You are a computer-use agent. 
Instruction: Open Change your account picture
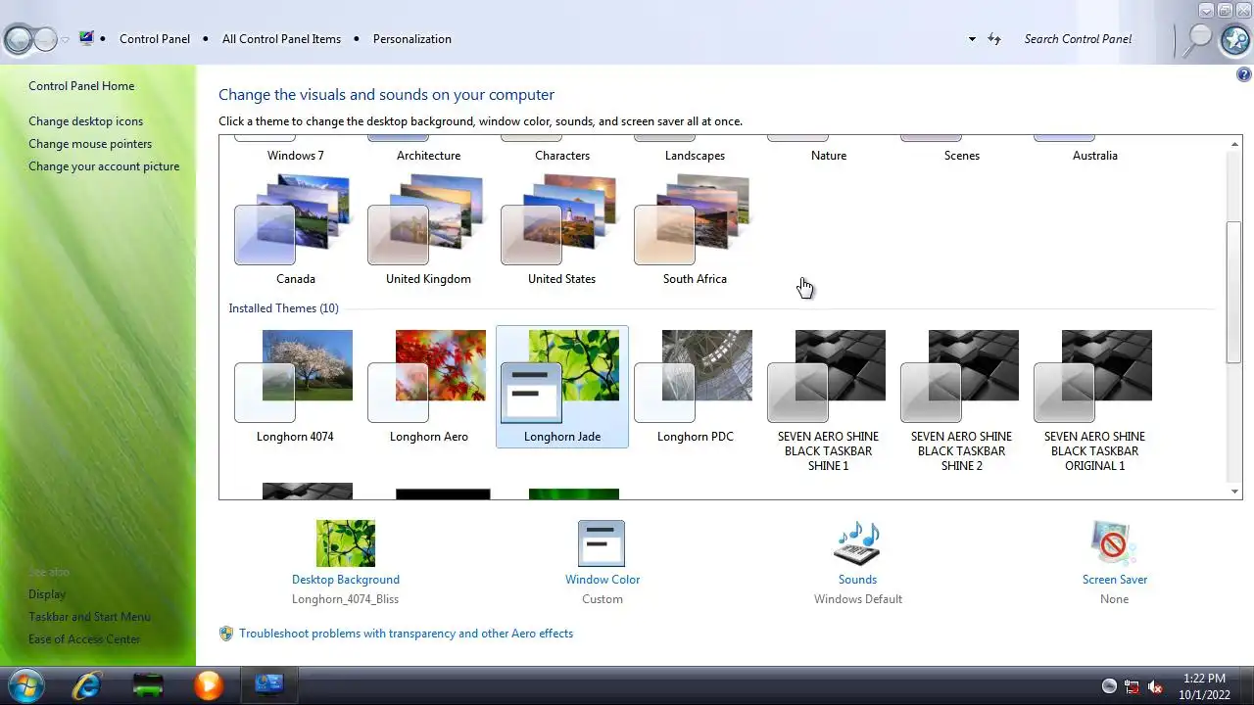point(104,166)
